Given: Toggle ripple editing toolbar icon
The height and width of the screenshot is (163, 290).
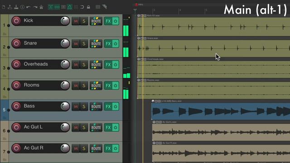Looking at the screenshot, I should point(63,7).
